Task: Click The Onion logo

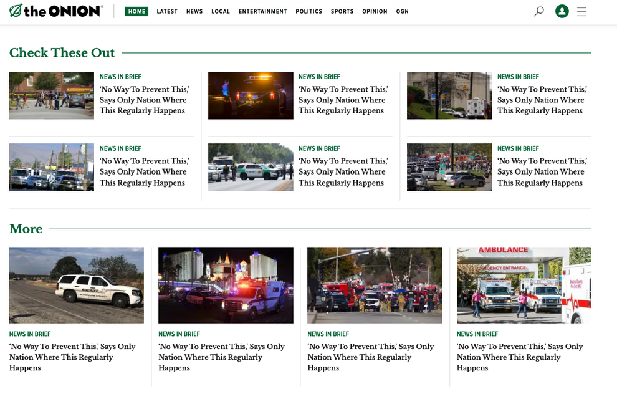Action: click(55, 11)
